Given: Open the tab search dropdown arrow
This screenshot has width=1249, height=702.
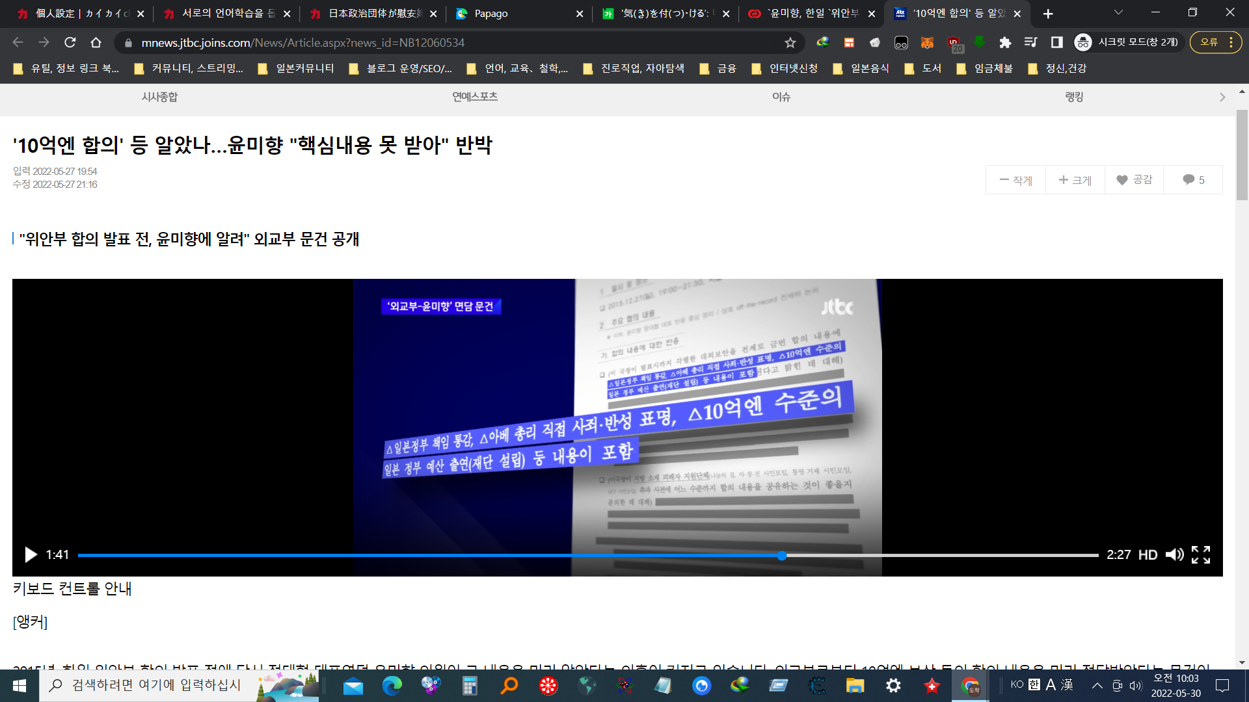Looking at the screenshot, I should pos(1119,13).
